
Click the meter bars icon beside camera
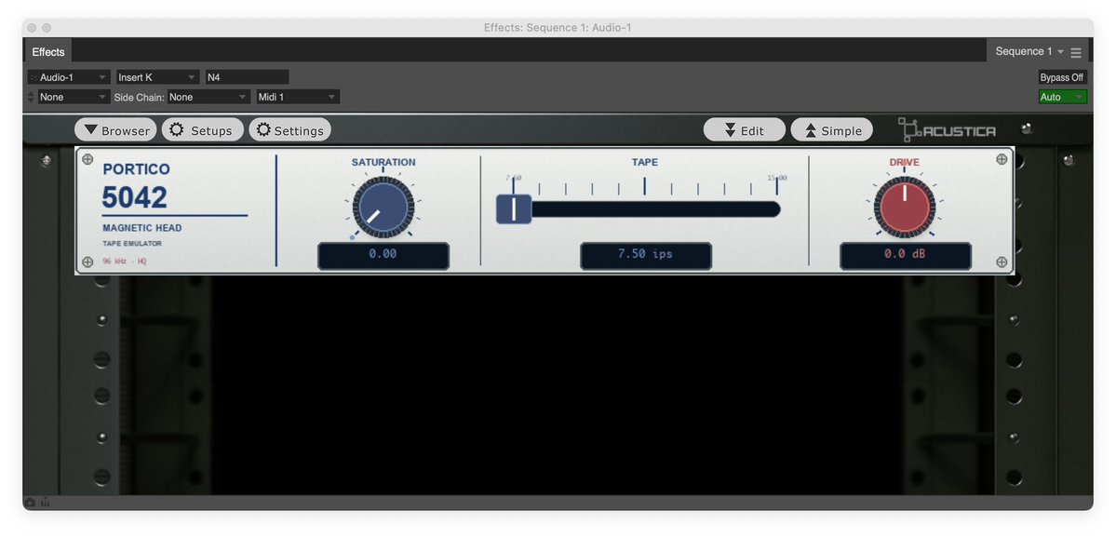[x=46, y=503]
